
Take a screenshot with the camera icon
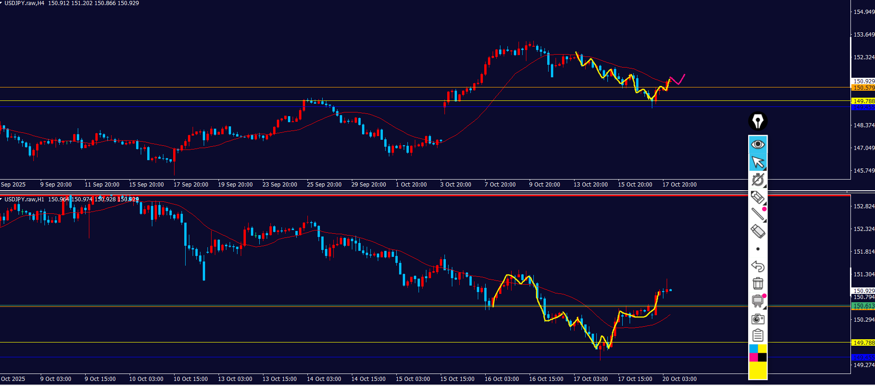coord(758,318)
